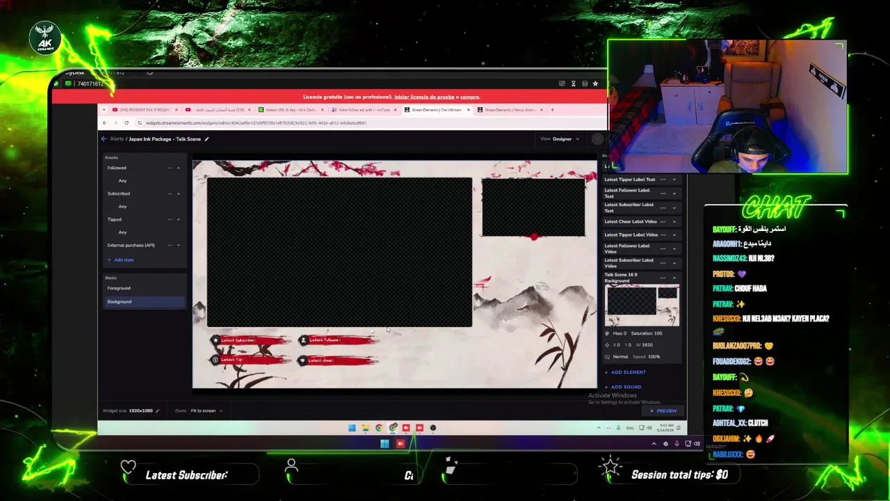Switch to StreamElements The Ultimate tab
This screenshot has width=890, height=501.
437,110
